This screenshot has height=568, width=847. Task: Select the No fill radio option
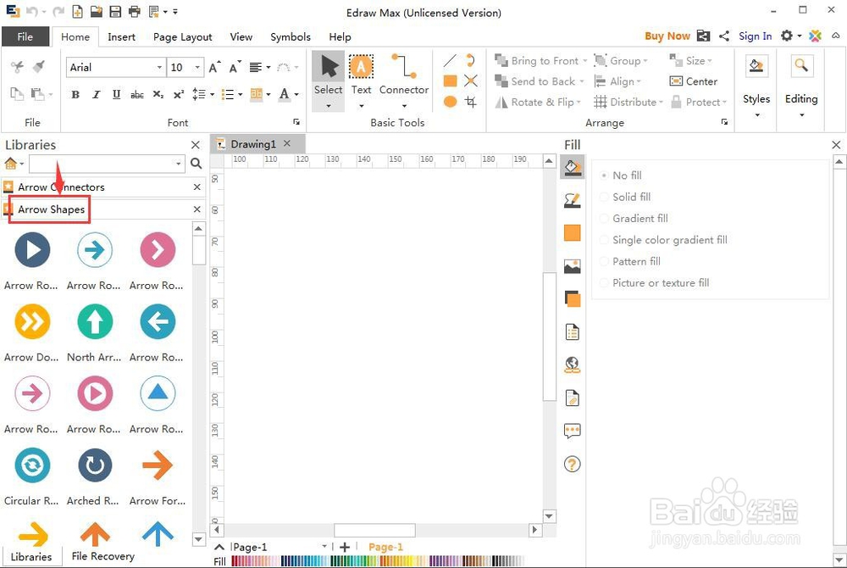pos(605,175)
